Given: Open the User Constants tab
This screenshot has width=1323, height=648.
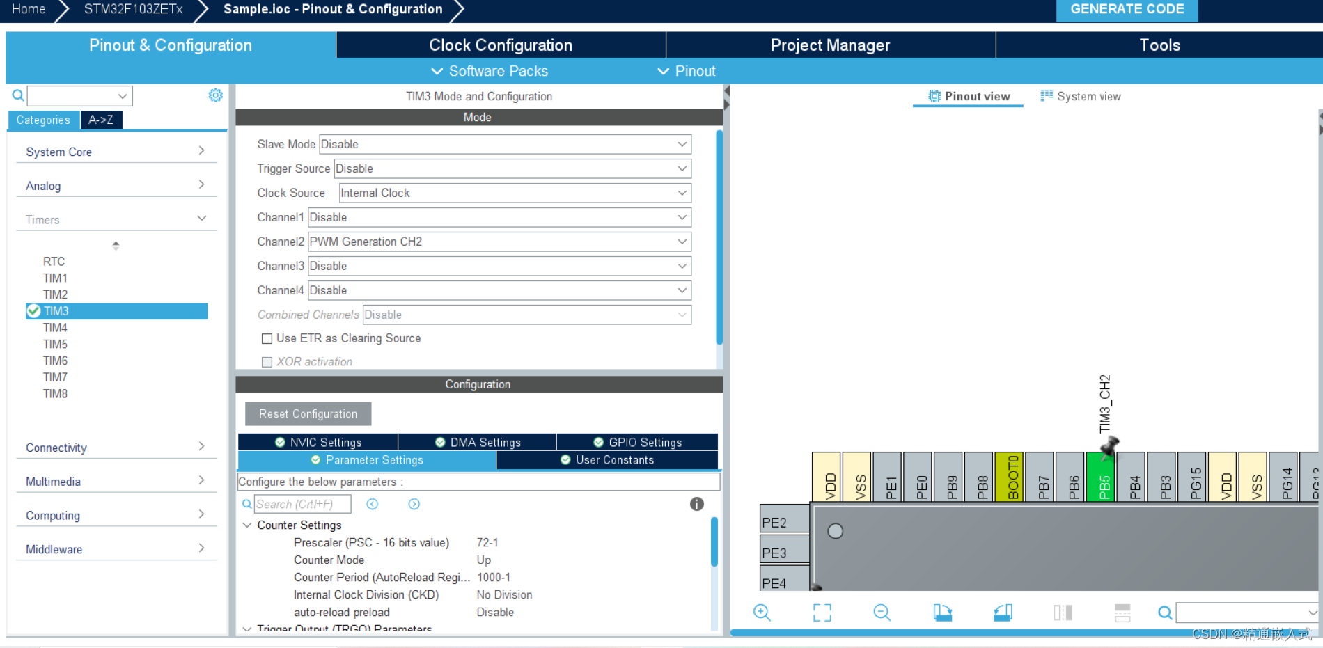Looking at the screenshot, I should tap(607, 460).
